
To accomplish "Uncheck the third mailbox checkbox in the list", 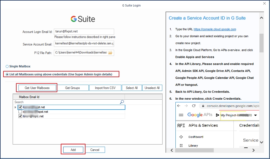I will (x=20, y=116).
